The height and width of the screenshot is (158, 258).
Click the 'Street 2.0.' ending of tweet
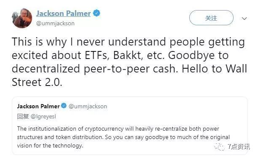[37, 82]
